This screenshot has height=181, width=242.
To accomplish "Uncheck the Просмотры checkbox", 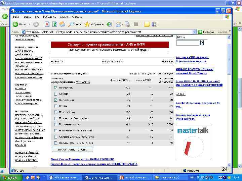I will coord(55,87).
